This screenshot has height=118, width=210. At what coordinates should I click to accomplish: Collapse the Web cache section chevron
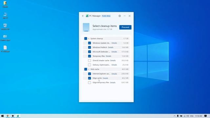[89, 69]
